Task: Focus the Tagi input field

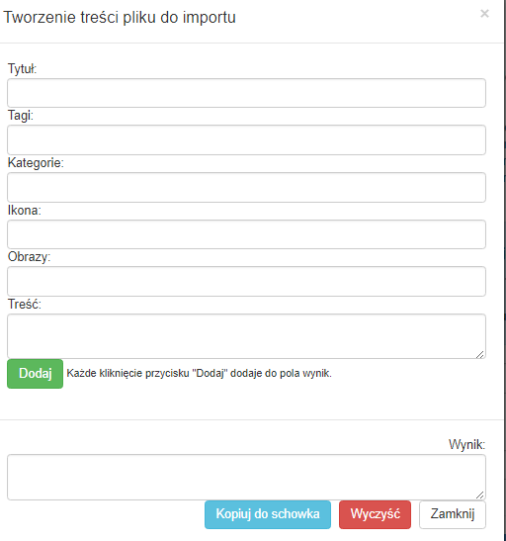Action: [x=246, y=139]
